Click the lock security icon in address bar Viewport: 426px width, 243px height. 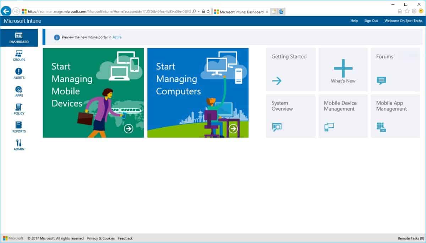click(x=203, y=11)
